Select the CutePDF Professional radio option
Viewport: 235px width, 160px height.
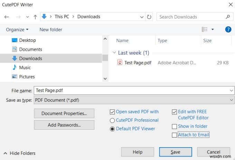point(112,121)
